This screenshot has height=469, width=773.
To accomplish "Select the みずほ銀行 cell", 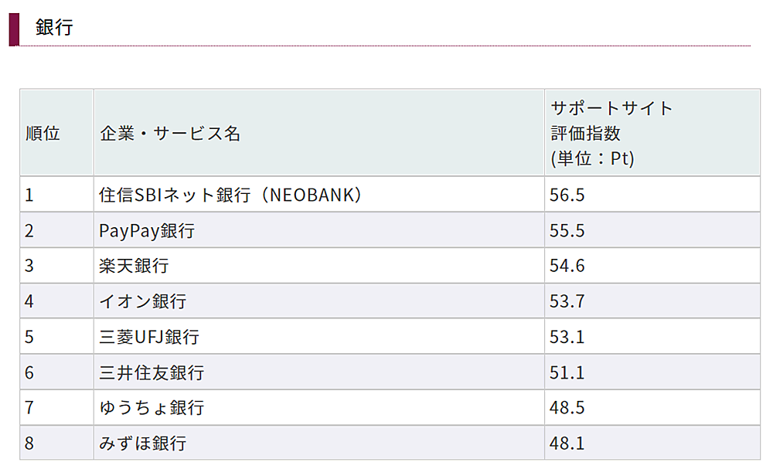I will (x=143, y=444).
